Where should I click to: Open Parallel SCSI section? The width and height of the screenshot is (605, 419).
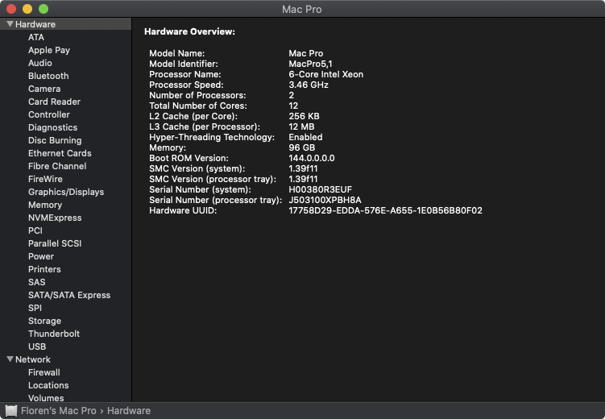click(x=55, y=243)
